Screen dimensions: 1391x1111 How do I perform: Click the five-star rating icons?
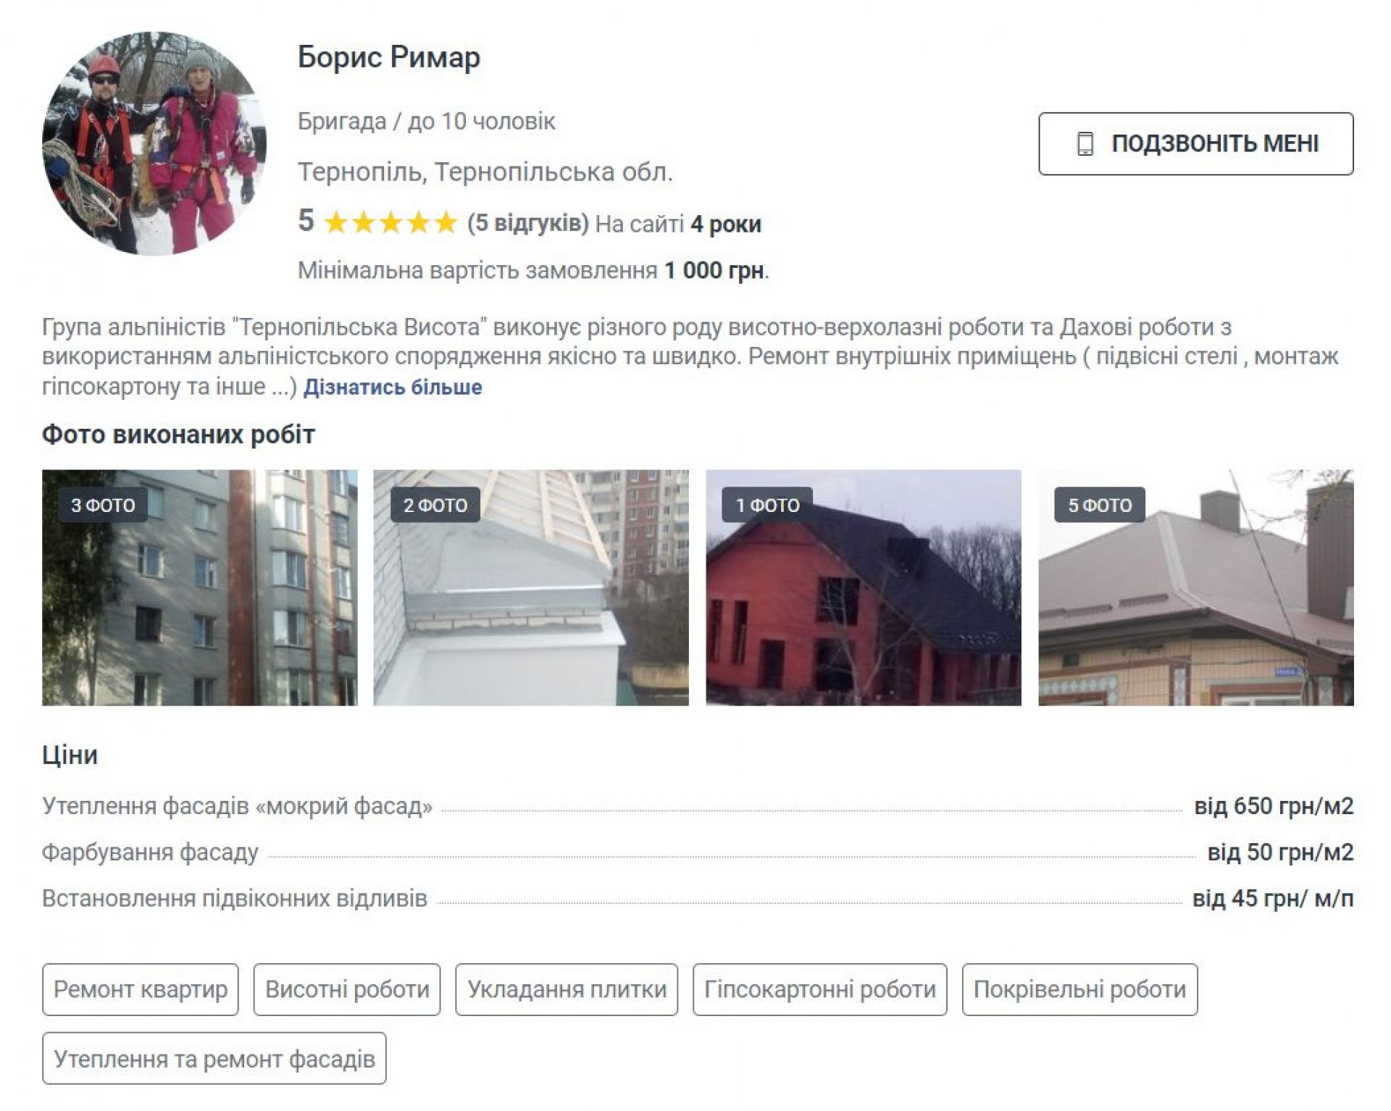point(390,222)
